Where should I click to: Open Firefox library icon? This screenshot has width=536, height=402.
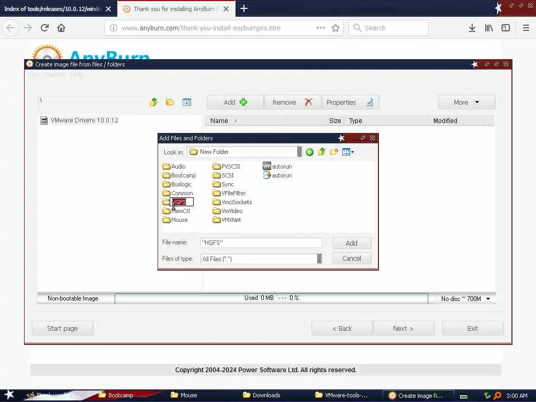coord(489,28)
